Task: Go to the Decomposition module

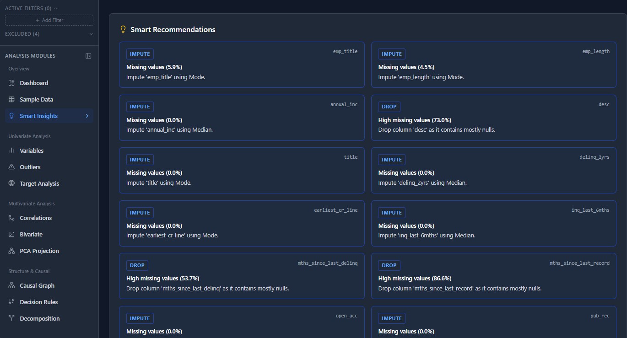Action: (x=39, y=319)
